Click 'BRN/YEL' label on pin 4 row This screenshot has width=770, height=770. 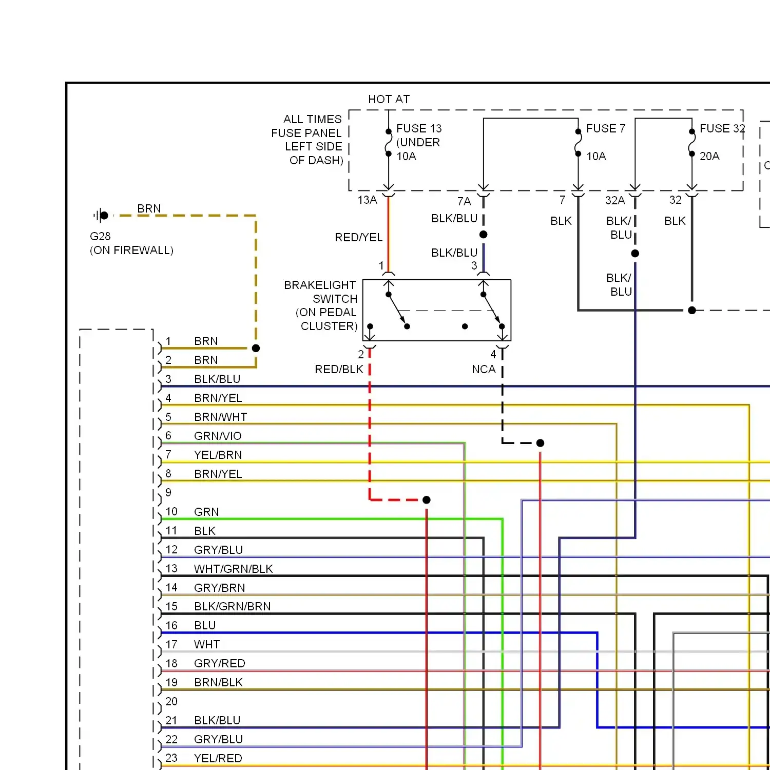click(x=218, y=398)
